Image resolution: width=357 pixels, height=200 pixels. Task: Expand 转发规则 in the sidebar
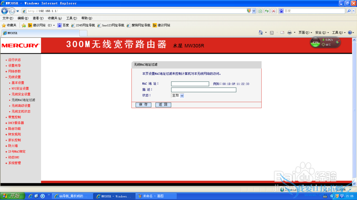(14, 135)
